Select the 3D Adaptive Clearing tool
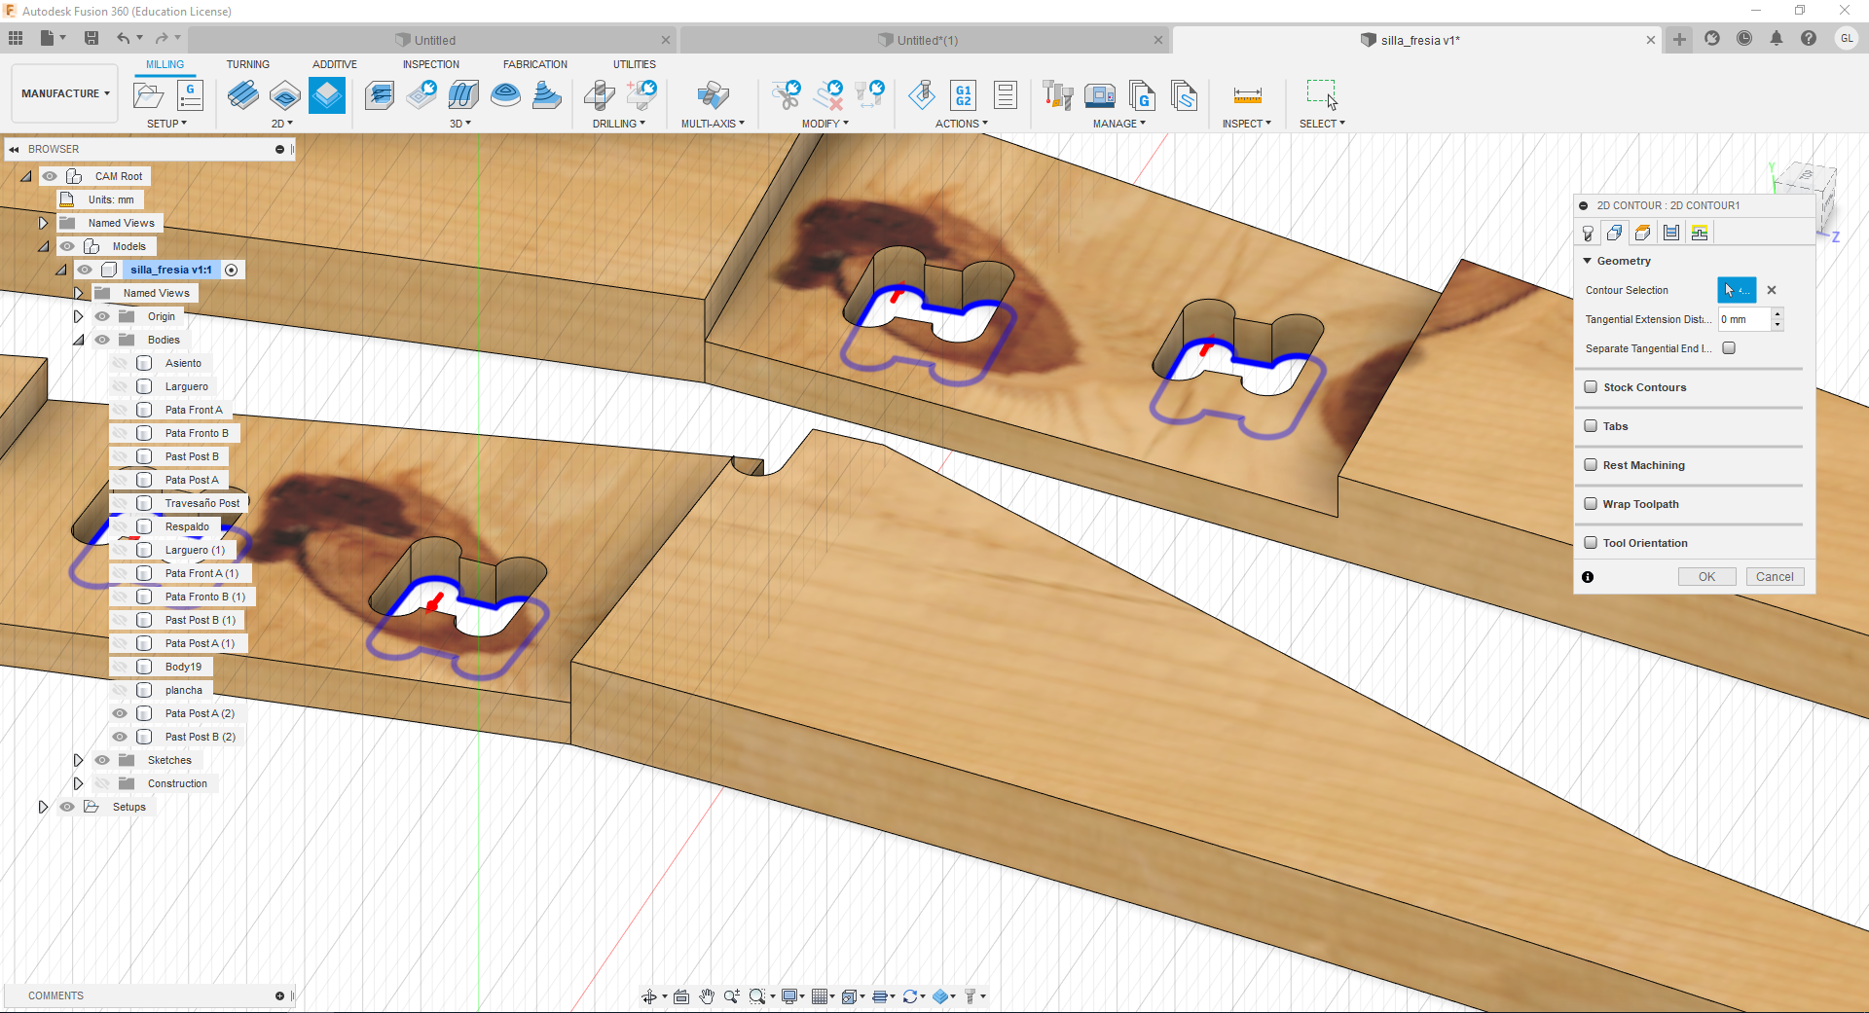Viewport: 1869px width, 1013px height. [380, 95]
